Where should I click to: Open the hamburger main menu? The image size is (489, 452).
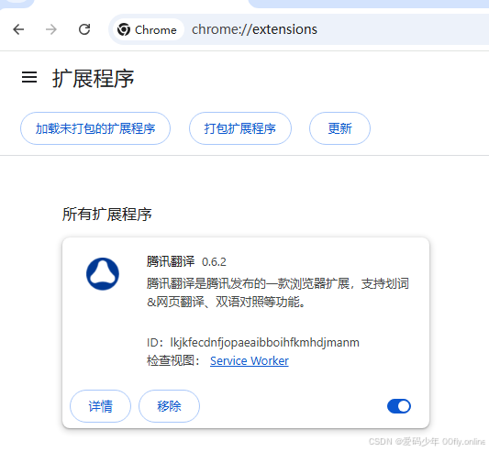(29, 77)
